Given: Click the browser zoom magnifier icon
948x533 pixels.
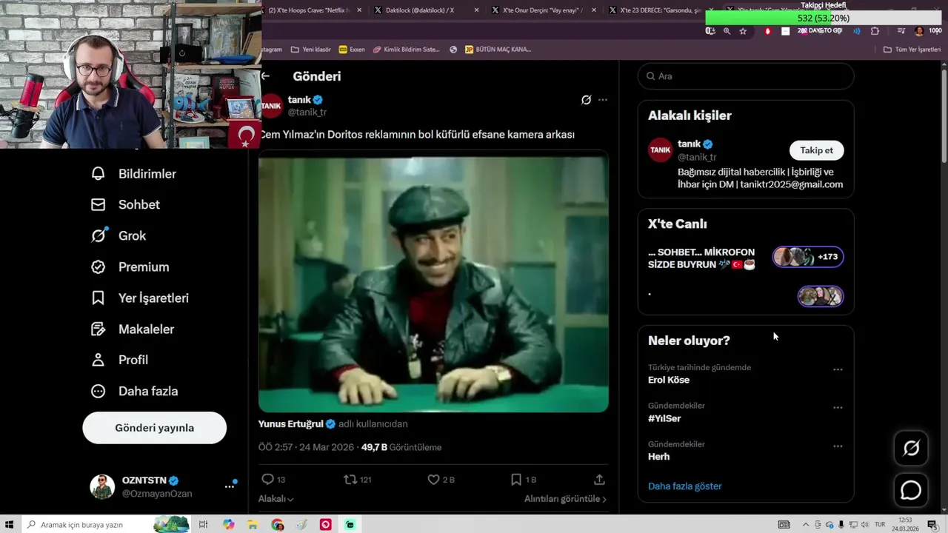Looking at the screenshot, I should [727, 31].
